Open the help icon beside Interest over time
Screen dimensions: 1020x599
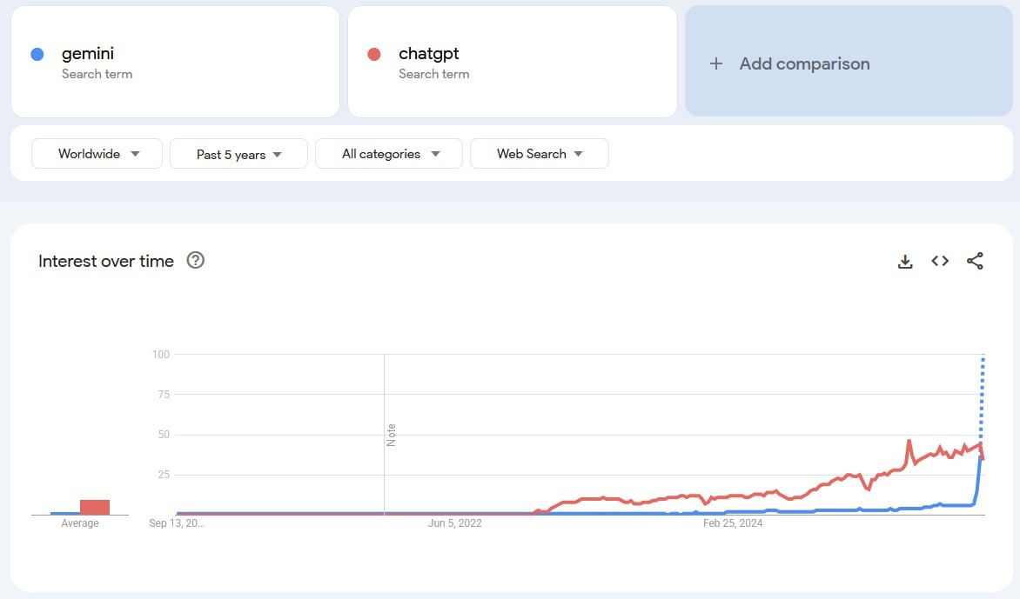196,260
